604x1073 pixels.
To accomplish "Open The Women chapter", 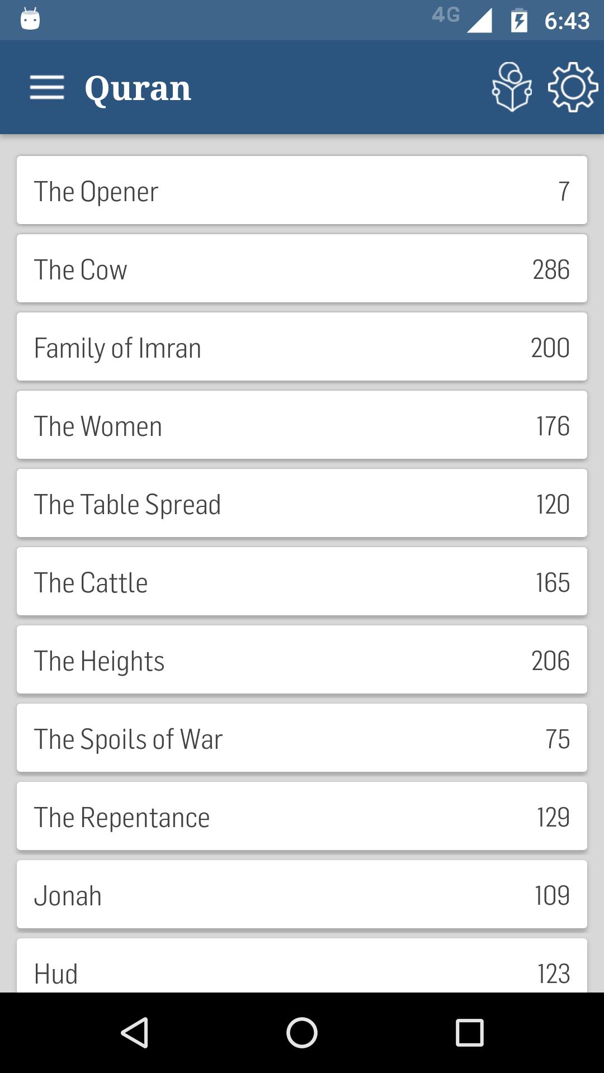I will point(302,425).
